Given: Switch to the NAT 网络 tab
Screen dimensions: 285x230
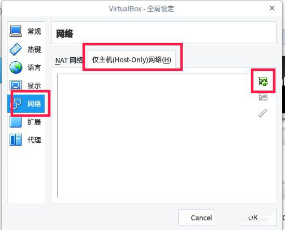Looking at the screenshot, I should pyautogui.click(x=69, y=61).
